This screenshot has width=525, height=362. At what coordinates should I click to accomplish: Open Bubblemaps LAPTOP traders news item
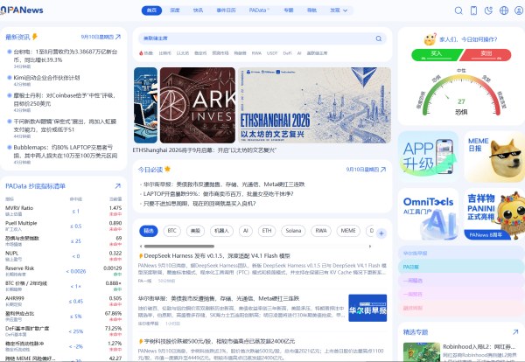tap(66, 151)
